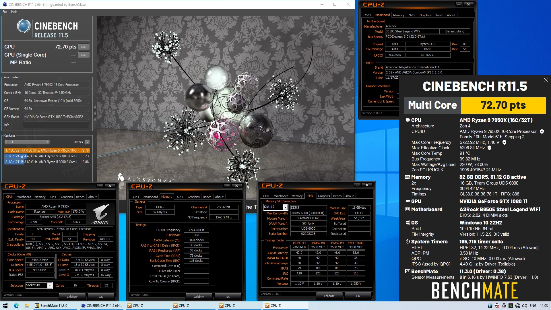551x310 pixels.
Task: Open Cinebench Help menu
Action: [14, 12]
